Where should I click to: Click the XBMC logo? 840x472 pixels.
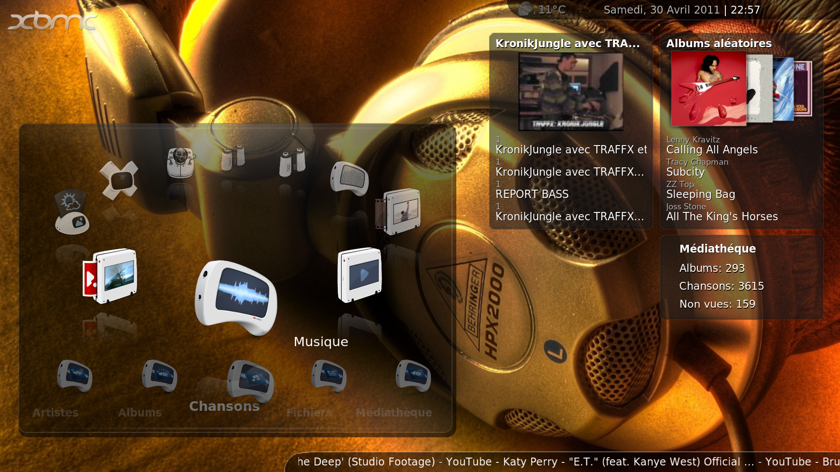click(x=52, y=21)
